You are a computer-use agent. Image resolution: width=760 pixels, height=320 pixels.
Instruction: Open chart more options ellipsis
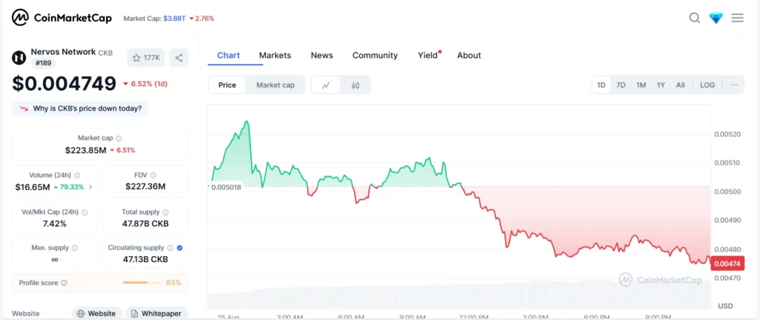pos(735,85)
